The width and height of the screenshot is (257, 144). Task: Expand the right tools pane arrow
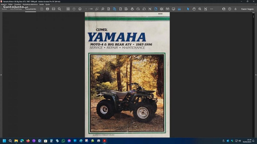pos(256,75)
